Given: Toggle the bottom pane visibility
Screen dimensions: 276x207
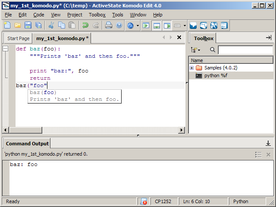Looking at the screenshot, I should [157, 26].
